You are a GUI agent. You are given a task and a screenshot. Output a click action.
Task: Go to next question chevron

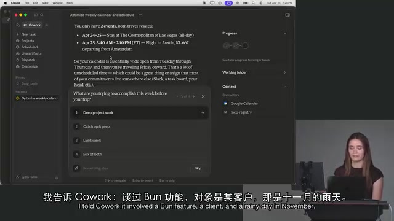[194, 96]
